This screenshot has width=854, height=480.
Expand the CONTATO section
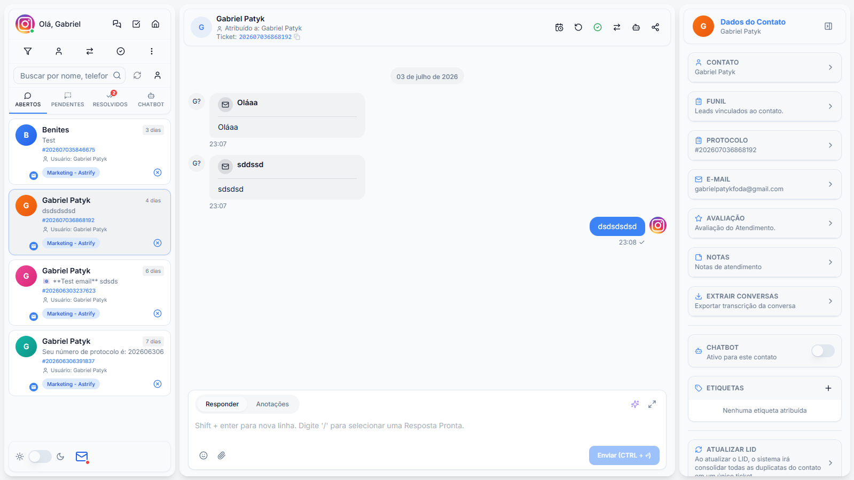(765, 67)
